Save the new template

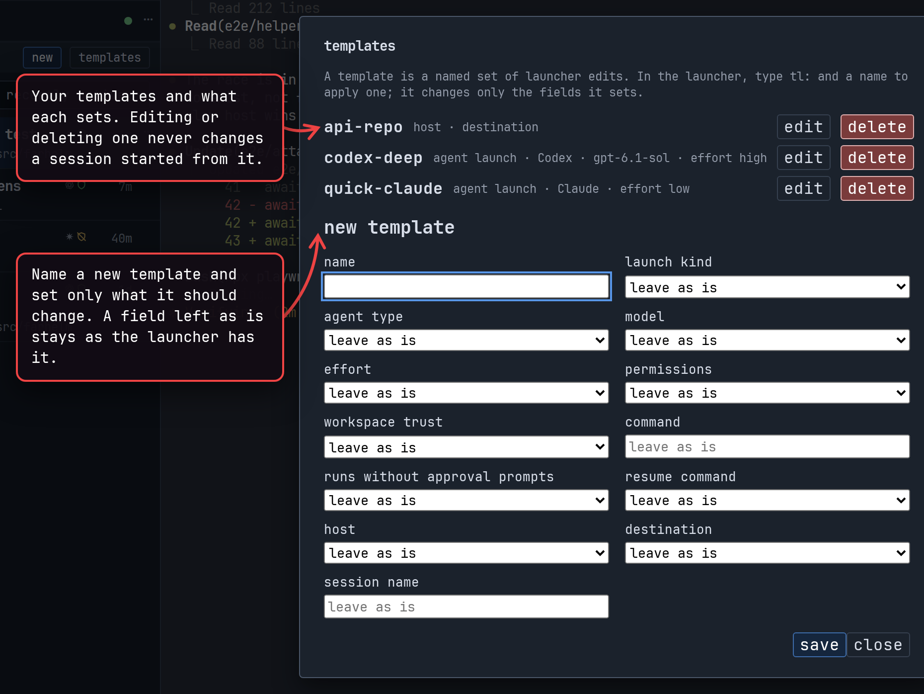click(819, 645)
